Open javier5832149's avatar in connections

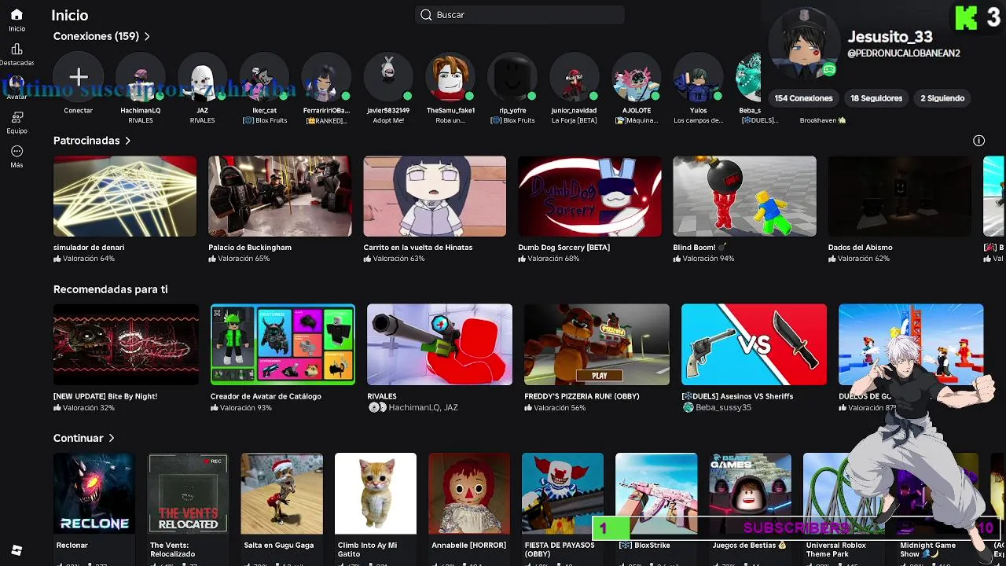point(388,76)
